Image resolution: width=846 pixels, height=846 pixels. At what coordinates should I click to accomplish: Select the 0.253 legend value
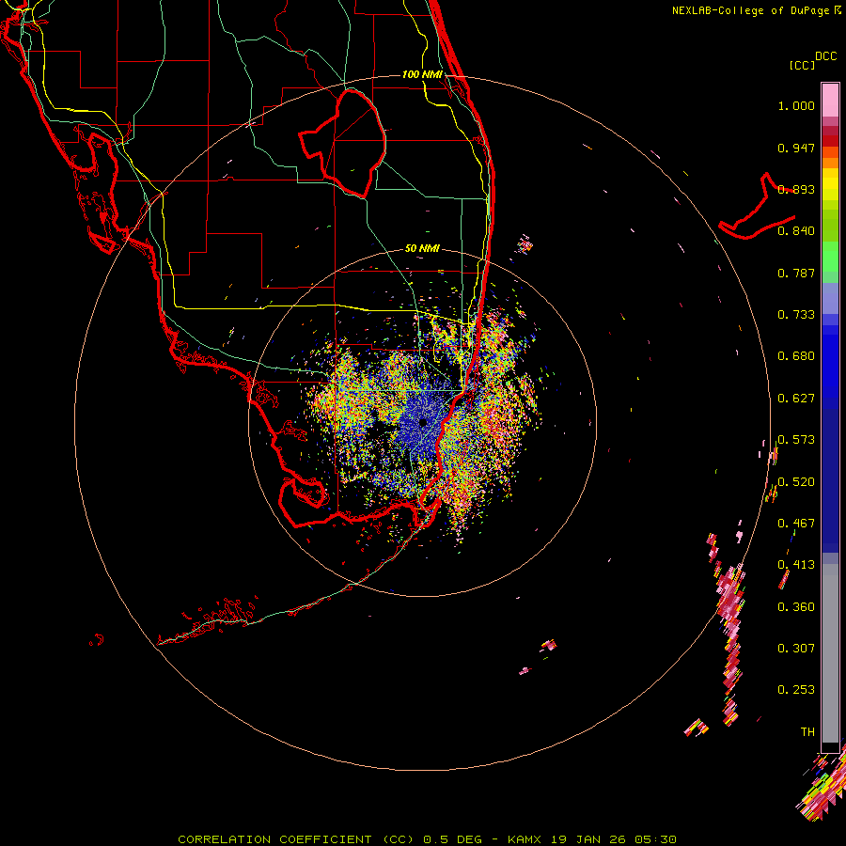pos(796,690)
